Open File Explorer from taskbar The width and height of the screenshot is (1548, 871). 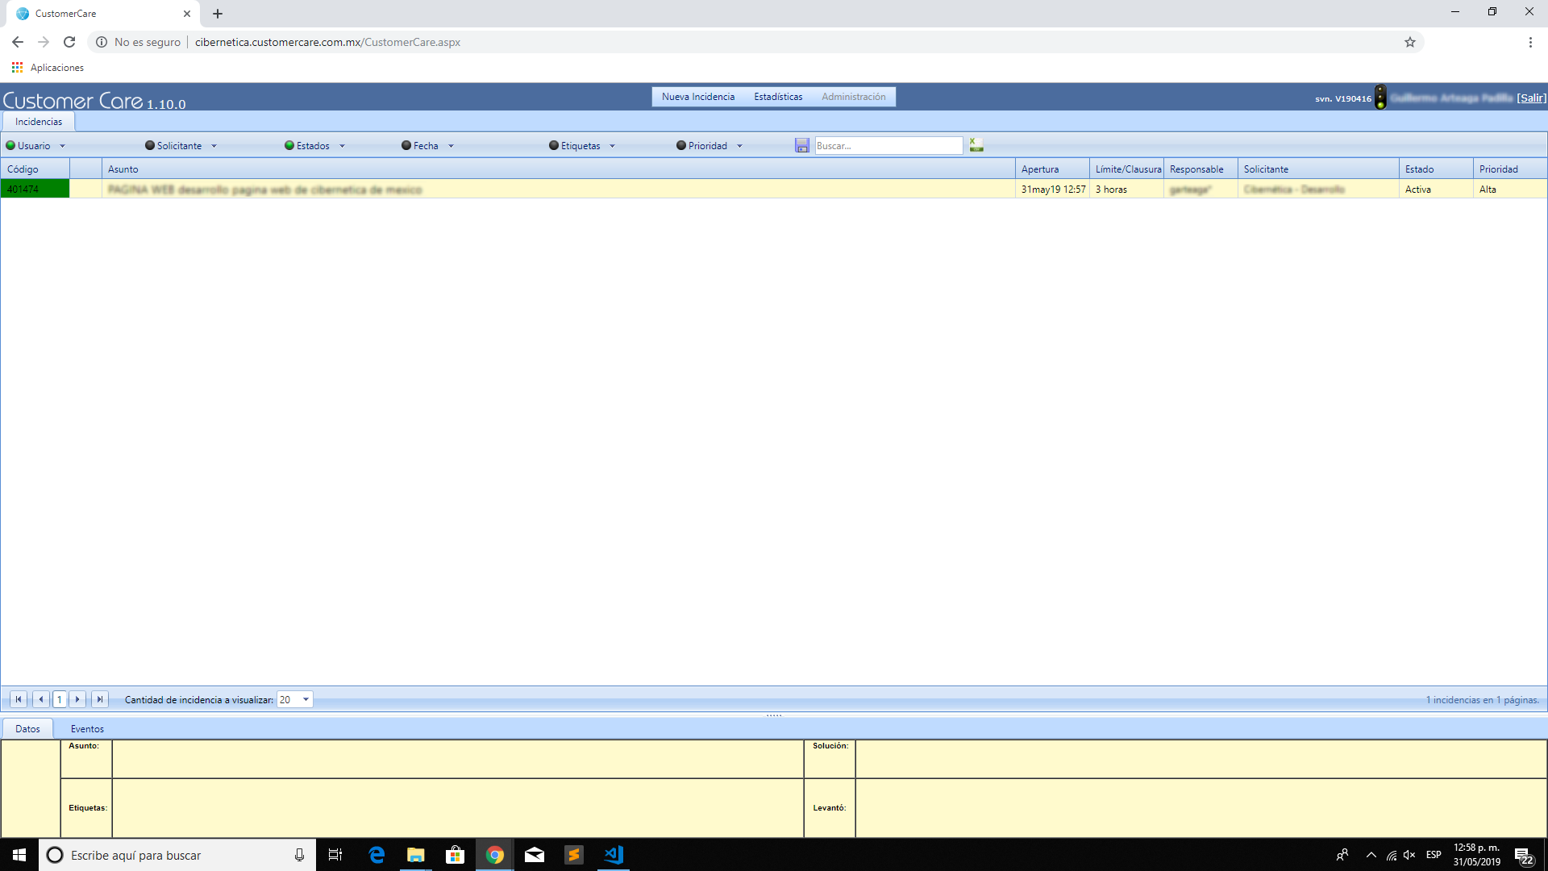pos(416,855)
